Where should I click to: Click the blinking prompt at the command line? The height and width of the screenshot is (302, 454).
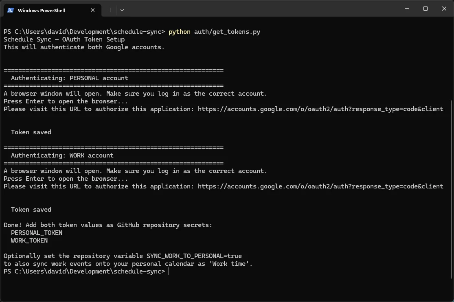click(x=169, y=271)
